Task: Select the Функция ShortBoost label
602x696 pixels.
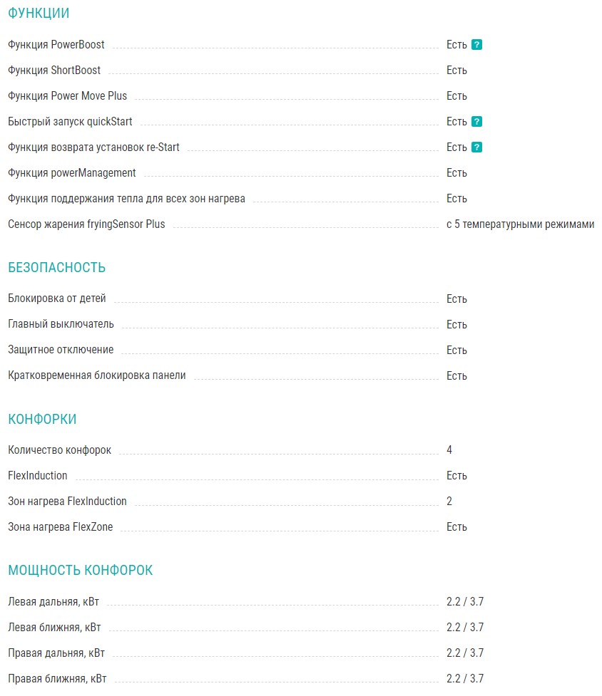Action: 54,71
